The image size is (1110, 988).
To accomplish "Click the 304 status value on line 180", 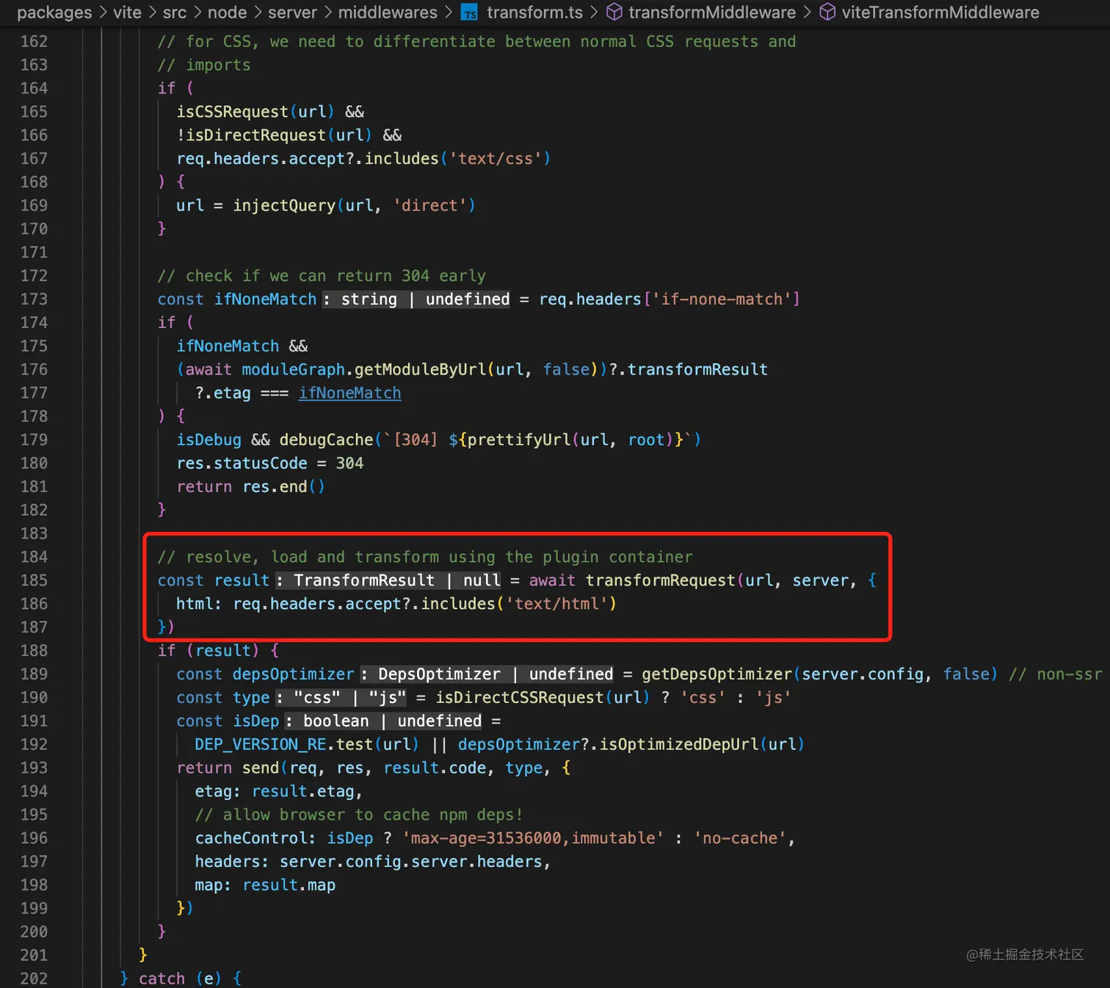I will (349, 464).
